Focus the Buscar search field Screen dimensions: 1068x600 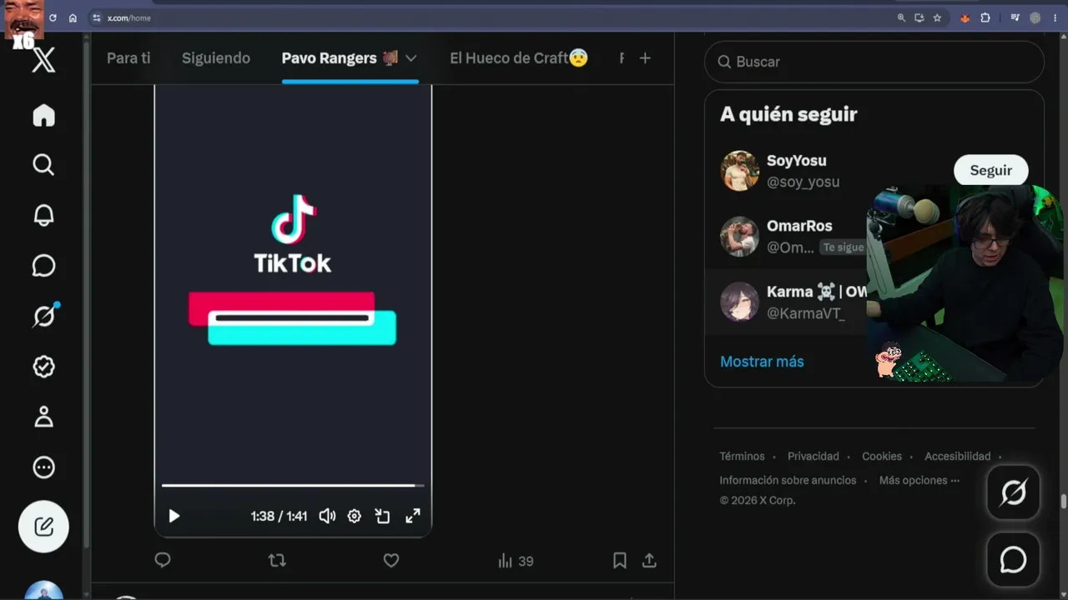tap(874, 62)
